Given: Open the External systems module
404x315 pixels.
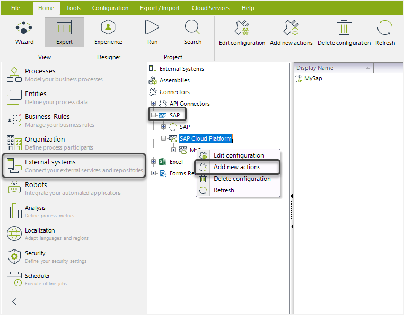Looking at the screenshot, I should pyautogui.click(x=74, y=166).
